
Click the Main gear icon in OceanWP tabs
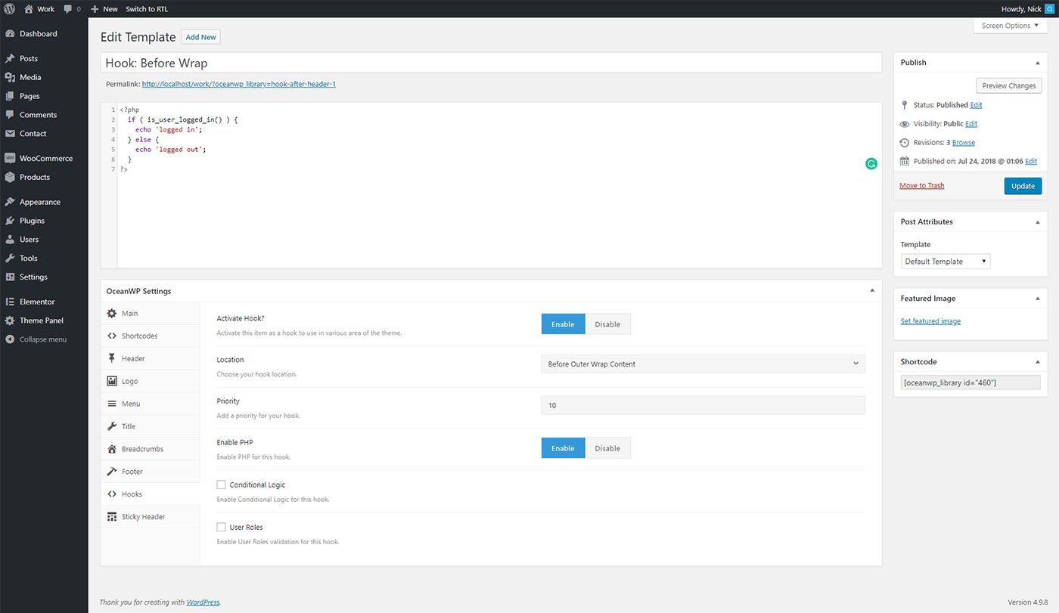tap(112, 313)
